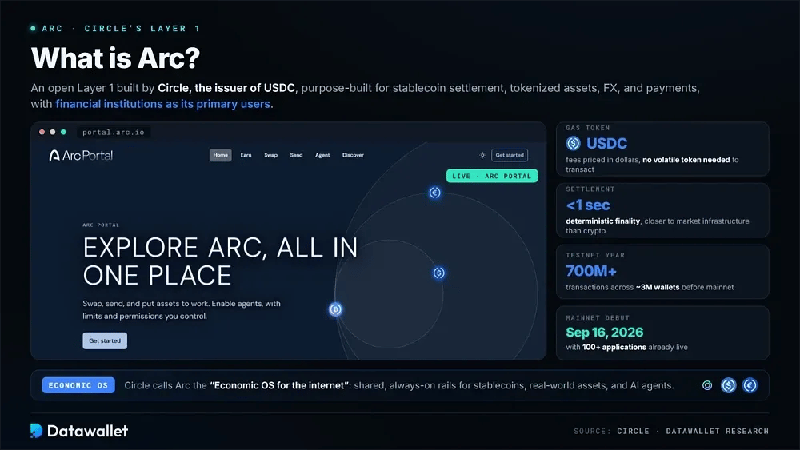
Task: Click the euro coin icon in Economic OS bar
Action: click(x=750, y=385)
